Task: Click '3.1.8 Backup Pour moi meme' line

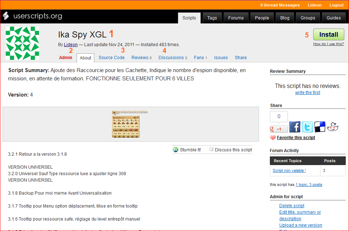Action: [x=60, y=193]
